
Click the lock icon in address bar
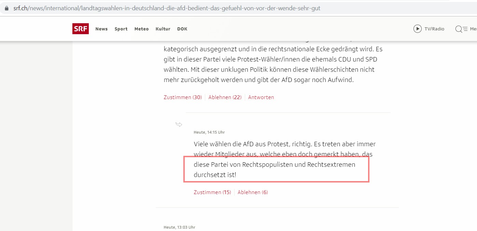(6, 8)
